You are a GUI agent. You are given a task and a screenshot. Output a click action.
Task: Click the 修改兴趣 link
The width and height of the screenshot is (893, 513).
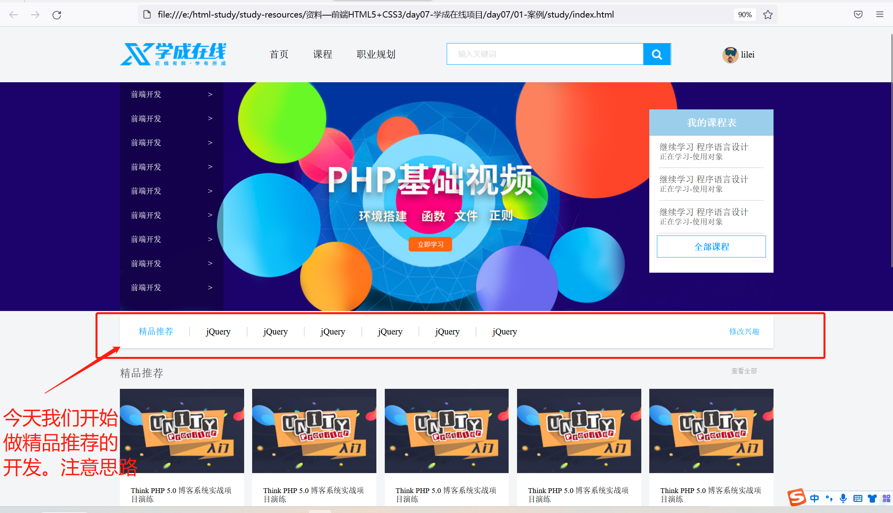[744, 331]
